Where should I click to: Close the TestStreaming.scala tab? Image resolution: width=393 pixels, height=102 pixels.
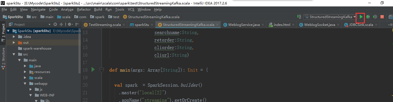(x=123, y=25)
